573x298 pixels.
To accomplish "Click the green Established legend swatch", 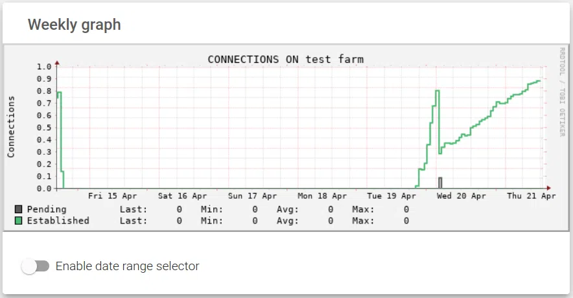I will pyautogui.click(x=18, y=220).
